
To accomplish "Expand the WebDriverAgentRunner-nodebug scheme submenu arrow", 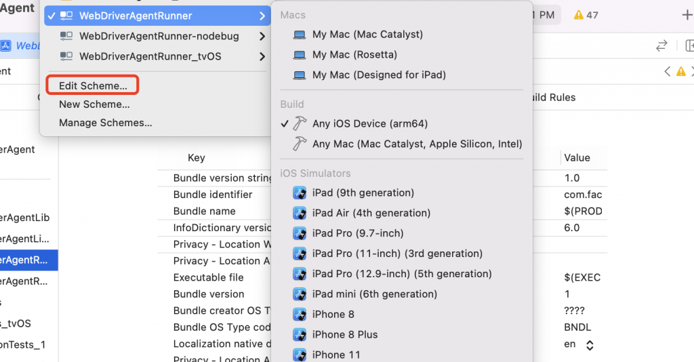I will (x=262, y=36).
